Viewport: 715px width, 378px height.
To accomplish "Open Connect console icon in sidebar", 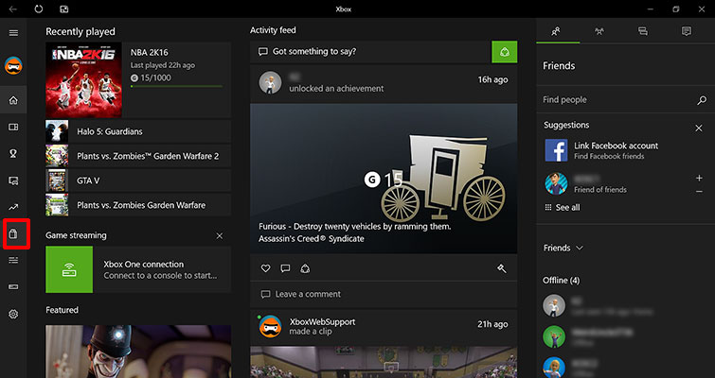I will (13, 287).
